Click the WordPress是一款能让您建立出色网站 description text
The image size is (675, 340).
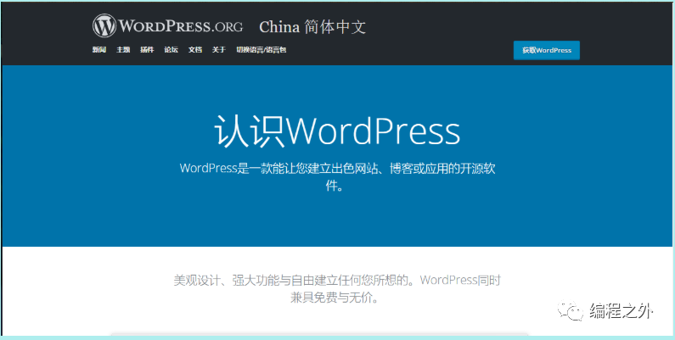tap(337, 177)
